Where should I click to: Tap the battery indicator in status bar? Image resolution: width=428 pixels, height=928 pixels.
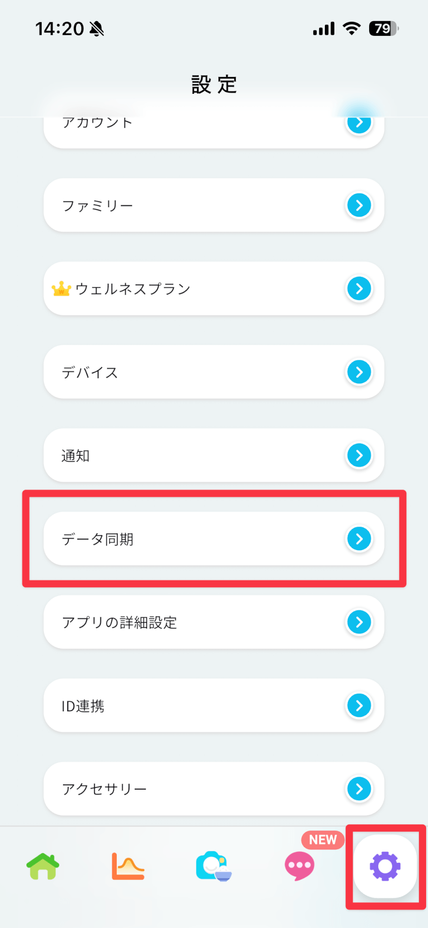[x=384, y=29]
